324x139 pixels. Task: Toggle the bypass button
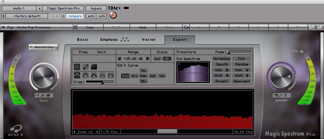[x=96, y=8]
